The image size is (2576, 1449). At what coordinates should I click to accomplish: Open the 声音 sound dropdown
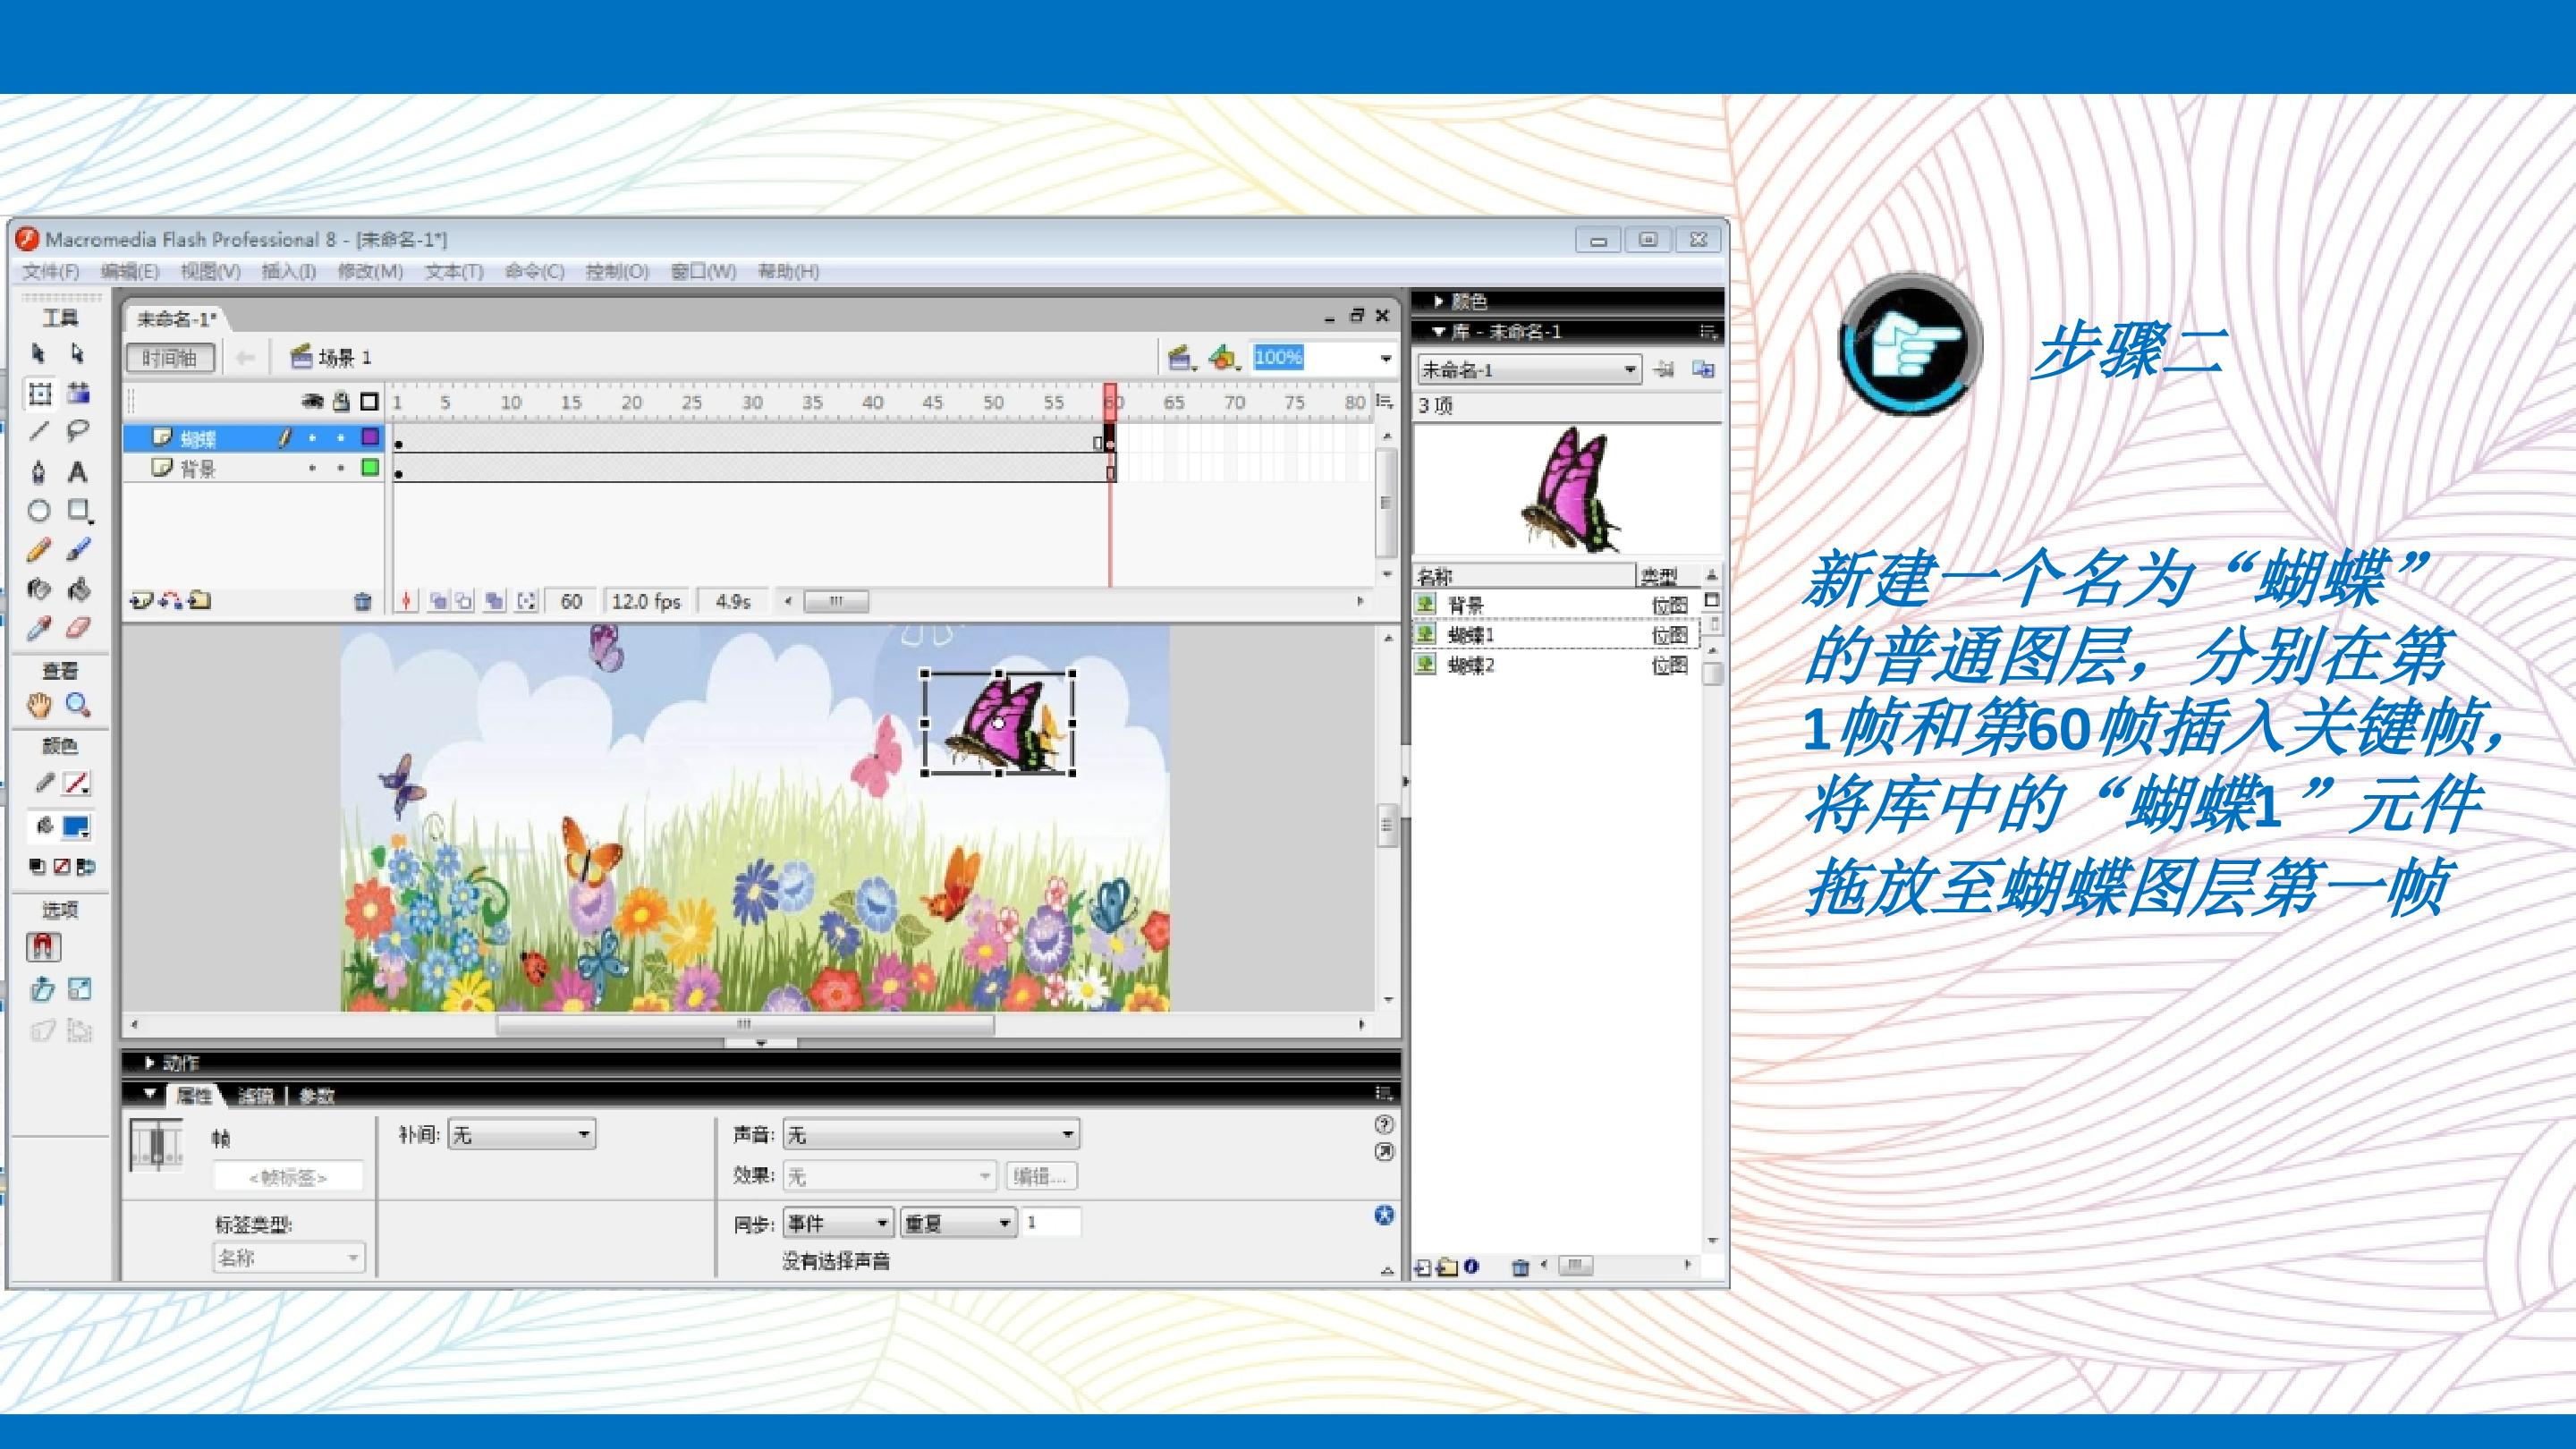(x=930, y=1134)
